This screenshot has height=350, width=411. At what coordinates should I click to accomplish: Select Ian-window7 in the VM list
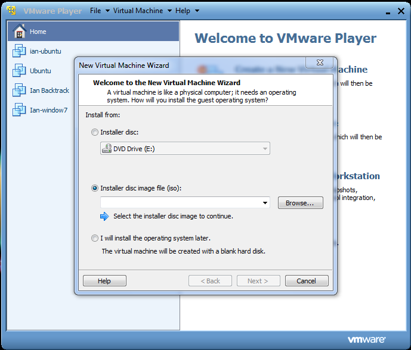(x=48, y=110)
